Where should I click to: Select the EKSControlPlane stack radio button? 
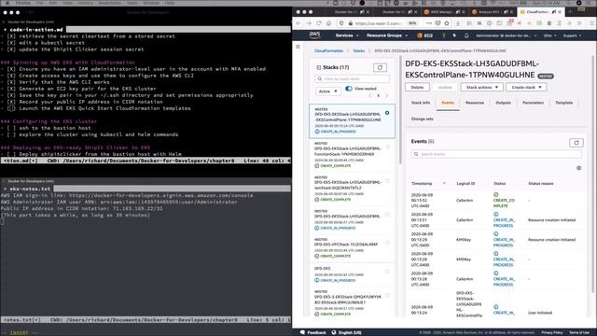pyautogui.click(x=387, y=113)
